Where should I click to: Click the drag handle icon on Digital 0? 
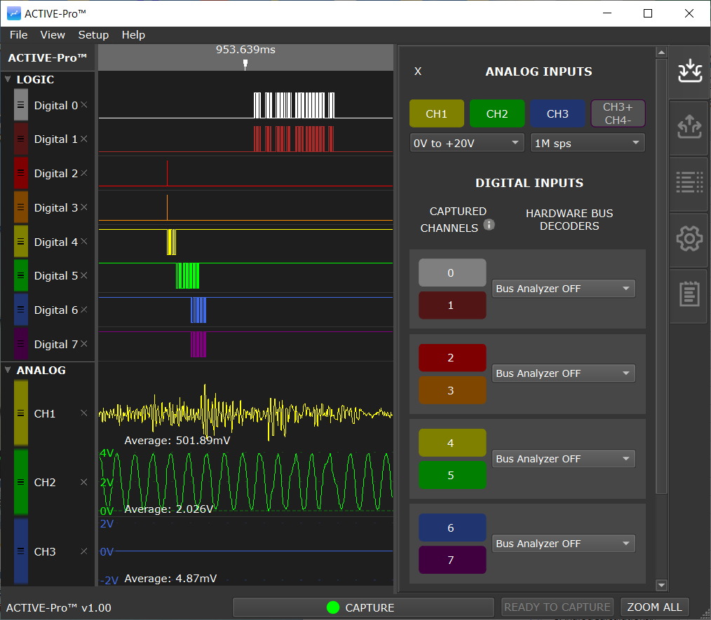pos(22,105)
